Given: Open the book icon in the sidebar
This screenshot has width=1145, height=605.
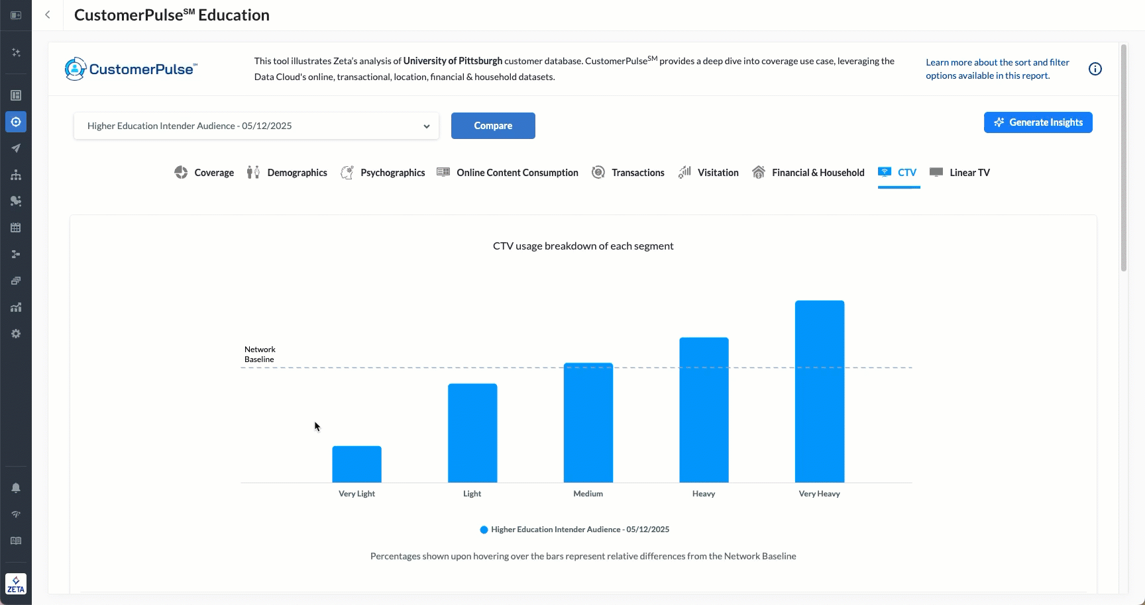Looking at the screenshot, I should [16, 541].
